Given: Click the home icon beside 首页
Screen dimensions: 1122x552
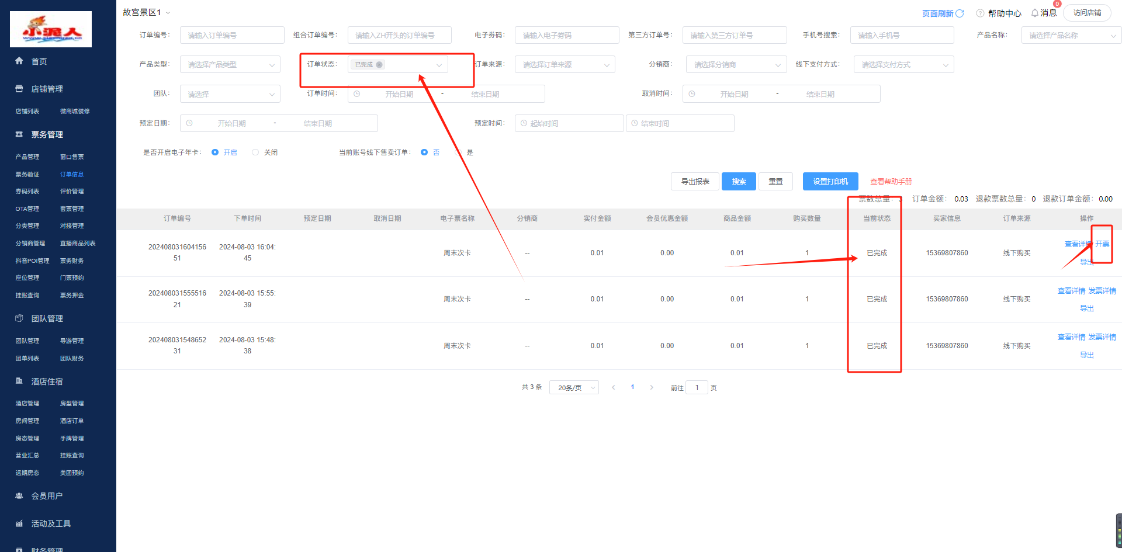Looking at the screenshot, I should coord(19,61).
